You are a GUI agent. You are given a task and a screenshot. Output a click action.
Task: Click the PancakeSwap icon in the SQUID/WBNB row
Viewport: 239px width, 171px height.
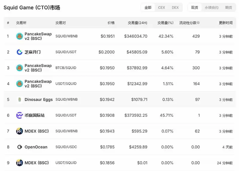coord(19,36)
